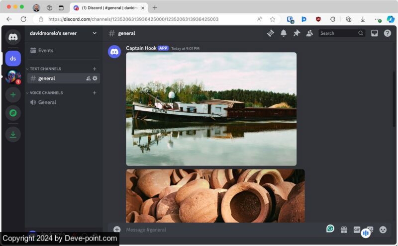The image size is (398, 246).
Task: Click the Download Apps icon
Action: (13, 134)
